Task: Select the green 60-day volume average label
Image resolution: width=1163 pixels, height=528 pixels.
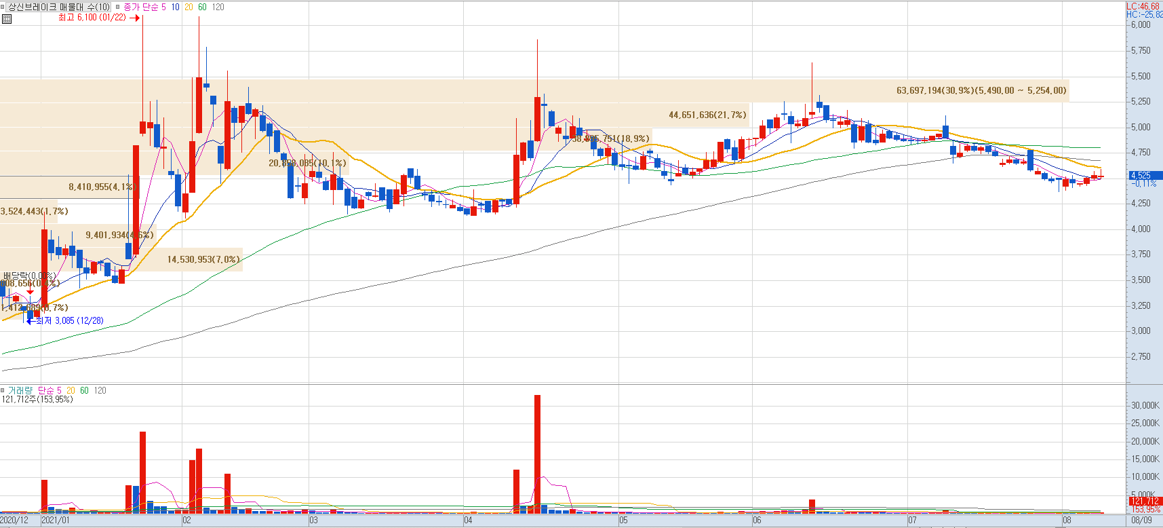Action: (x=84, y=390)
